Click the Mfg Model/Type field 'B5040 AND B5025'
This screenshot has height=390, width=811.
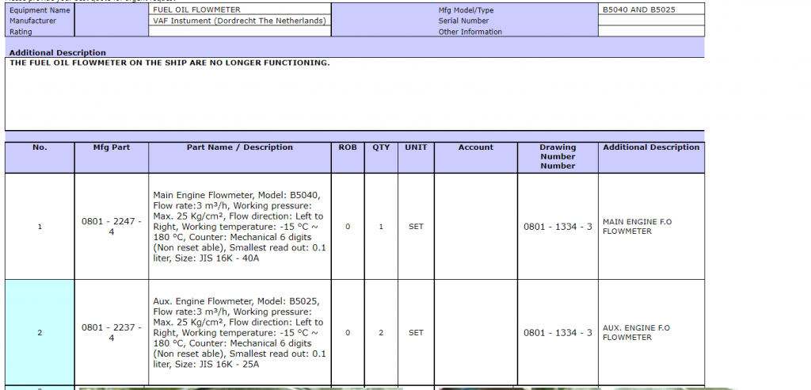tap(650, 10)
